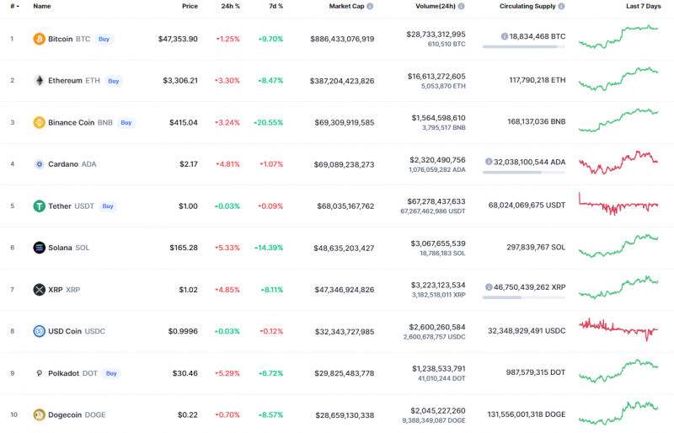Select the Solana logo icon
This screenshot has height=433, width=674.
pos(39,248)
